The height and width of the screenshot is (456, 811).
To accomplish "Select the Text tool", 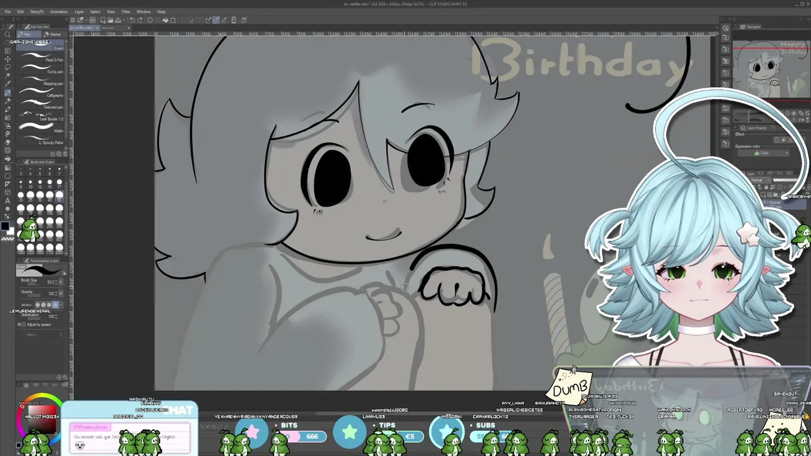I will coord(8,200).
